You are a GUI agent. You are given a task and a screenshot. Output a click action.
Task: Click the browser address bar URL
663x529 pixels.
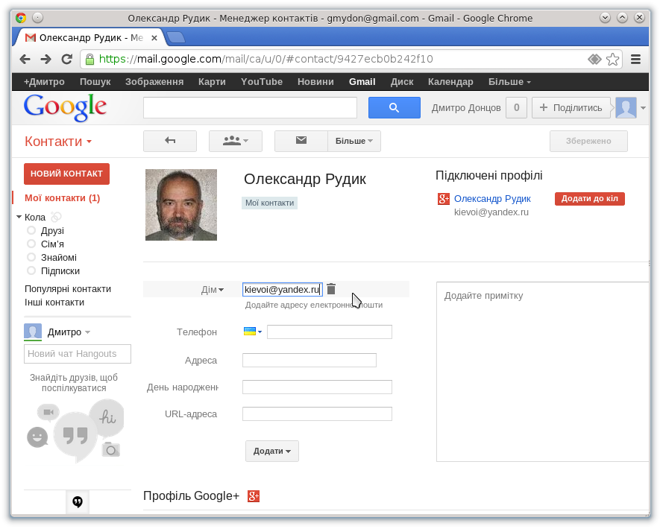(266, 59)
